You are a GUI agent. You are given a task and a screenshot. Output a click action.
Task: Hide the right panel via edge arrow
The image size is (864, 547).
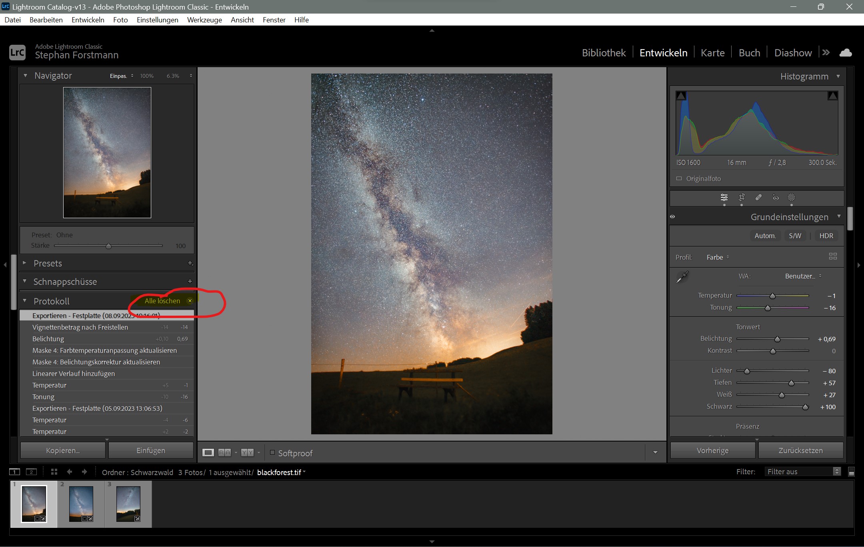[859, 265]
